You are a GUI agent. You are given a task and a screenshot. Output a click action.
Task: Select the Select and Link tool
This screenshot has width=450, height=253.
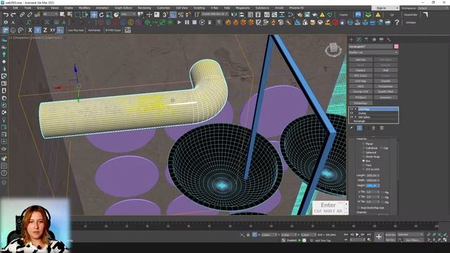pos(22,15)
